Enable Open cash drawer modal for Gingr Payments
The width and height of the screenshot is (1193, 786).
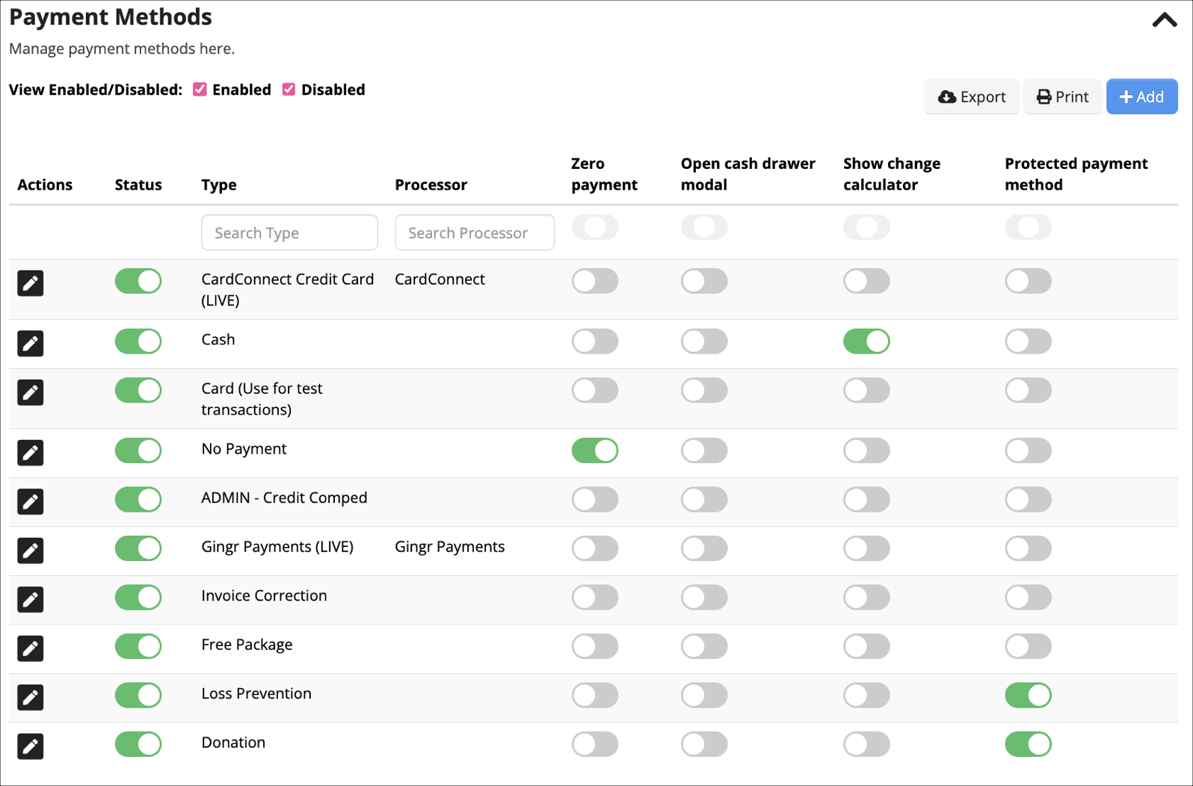[704, 548]
